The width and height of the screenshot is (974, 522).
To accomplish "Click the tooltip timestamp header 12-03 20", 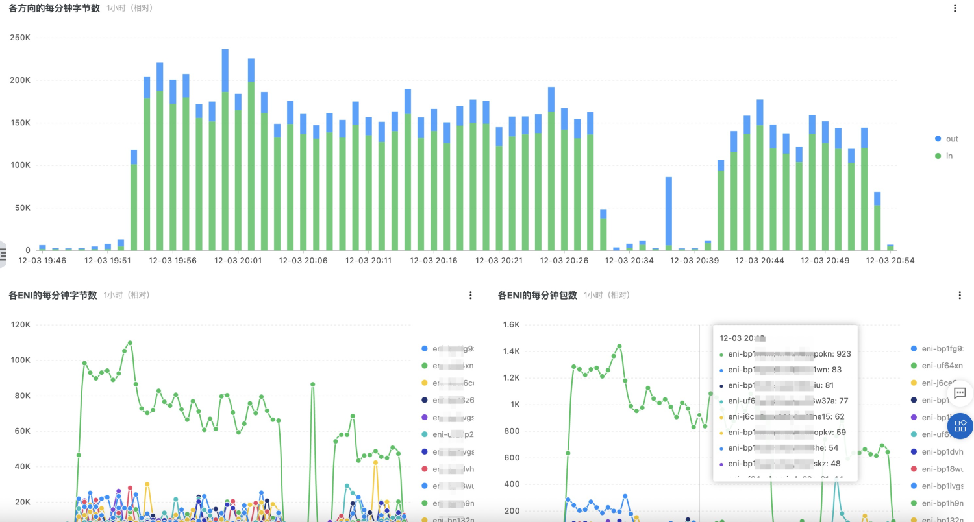I will (x=742, y=338).
